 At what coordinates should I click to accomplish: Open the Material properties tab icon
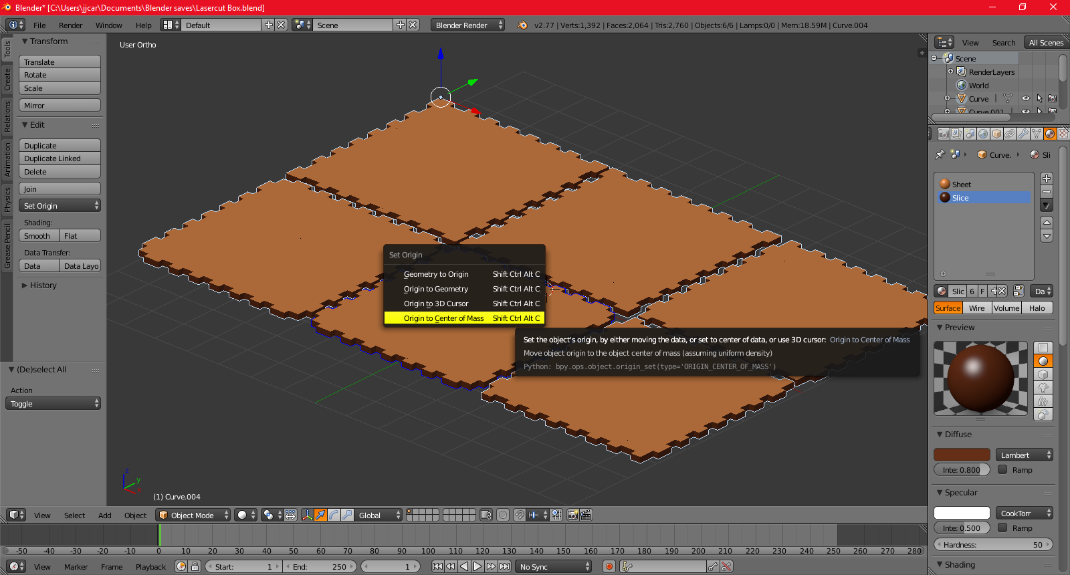pos(1050,134)
